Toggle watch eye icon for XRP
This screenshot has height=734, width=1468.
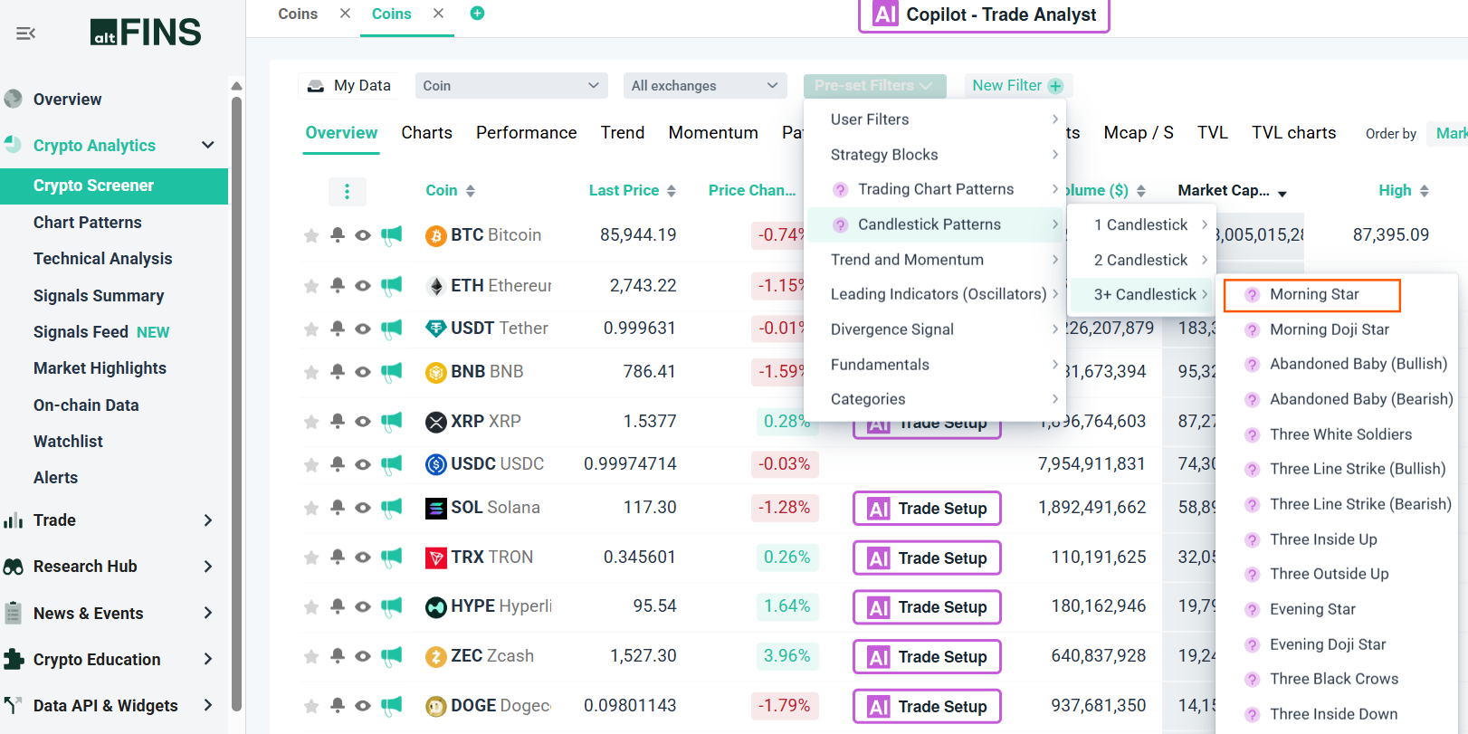point(363,422)
